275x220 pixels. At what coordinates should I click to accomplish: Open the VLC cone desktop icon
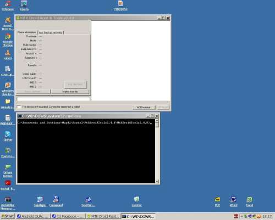tap(8, 54)
